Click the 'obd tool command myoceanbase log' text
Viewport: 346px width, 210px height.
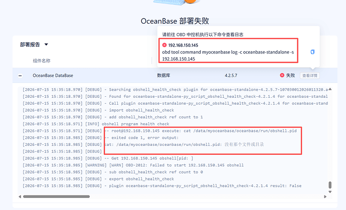coord(228,55)
